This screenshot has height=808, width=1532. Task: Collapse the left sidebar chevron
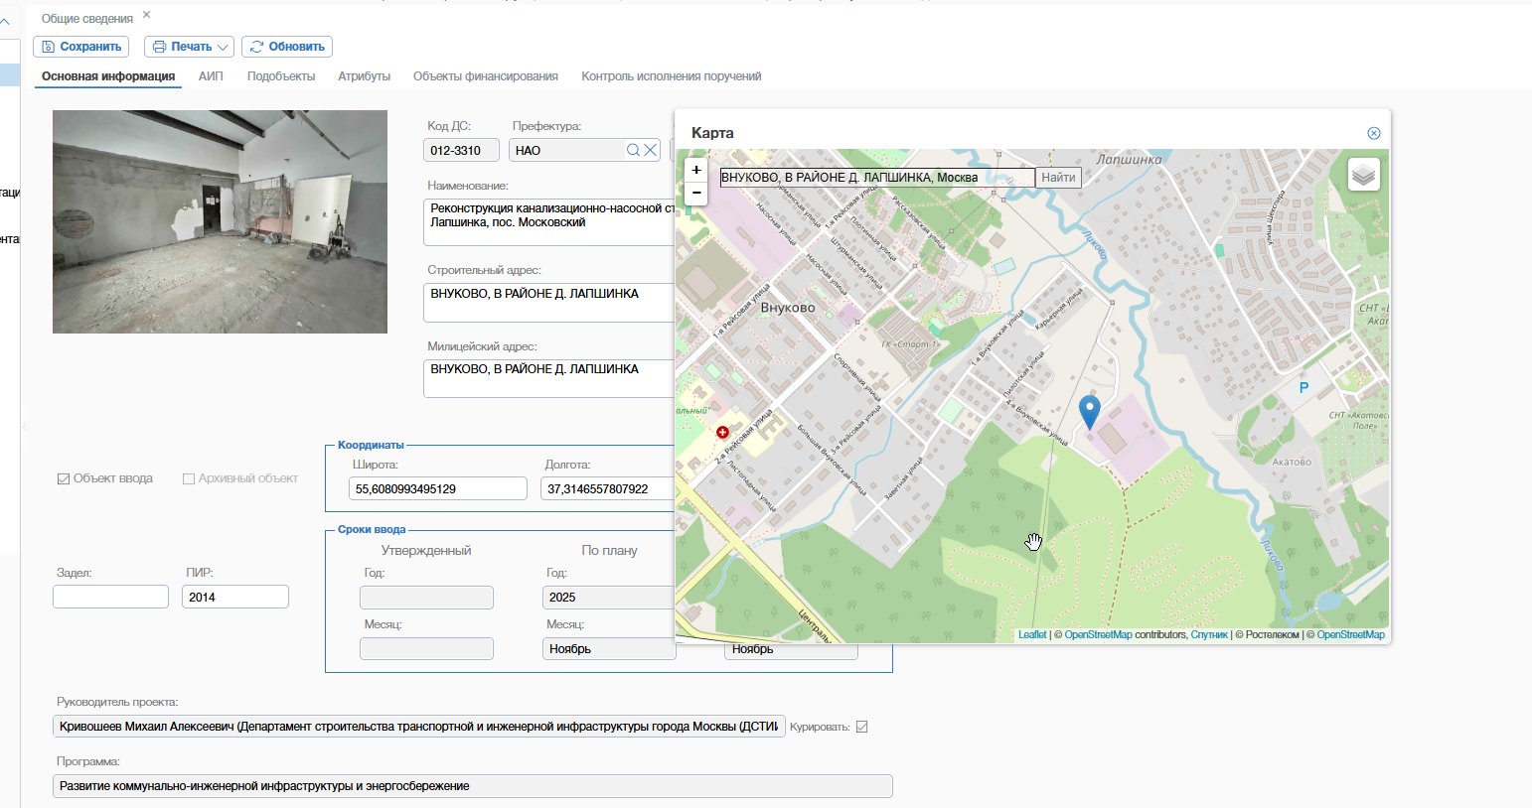coord(5,21)
